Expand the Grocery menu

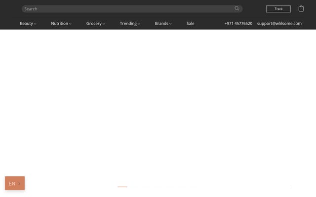(95, 24)
